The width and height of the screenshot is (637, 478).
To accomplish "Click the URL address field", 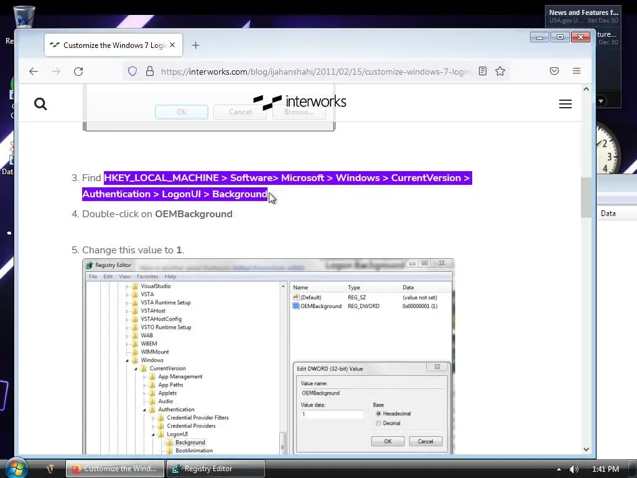I will coord(316,72).
